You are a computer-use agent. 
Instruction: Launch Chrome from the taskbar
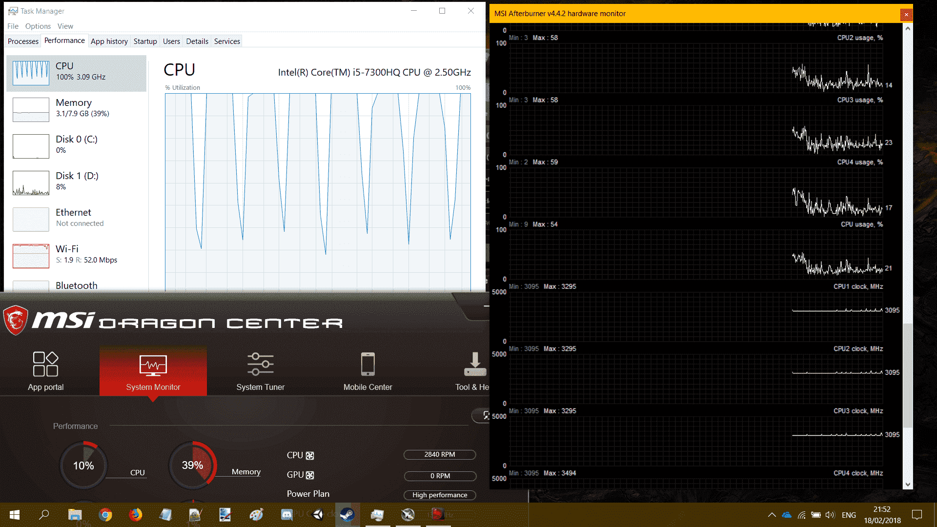(x=105, y=515)
